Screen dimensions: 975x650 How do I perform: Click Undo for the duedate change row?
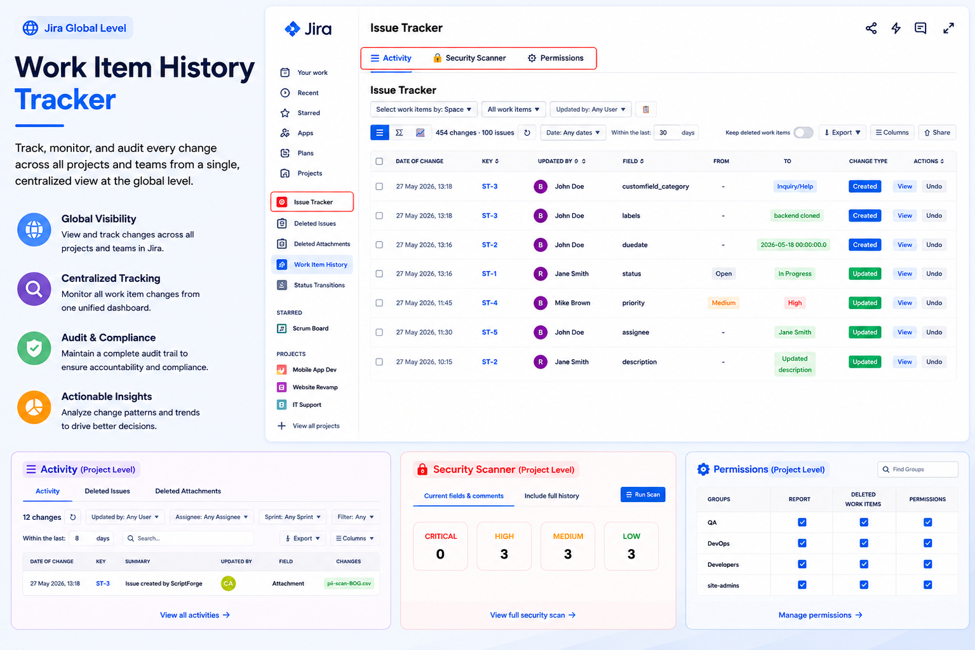(x=934, y=245)
